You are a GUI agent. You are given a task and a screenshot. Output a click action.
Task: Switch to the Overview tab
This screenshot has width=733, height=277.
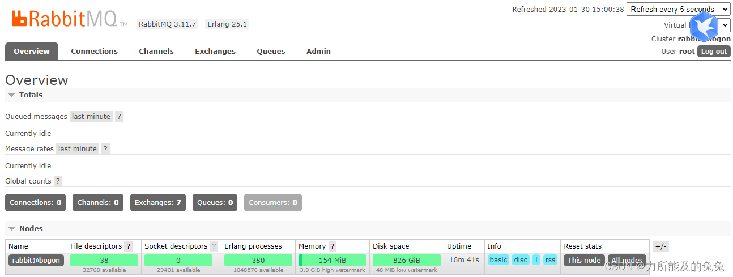[x=32, y=51]
